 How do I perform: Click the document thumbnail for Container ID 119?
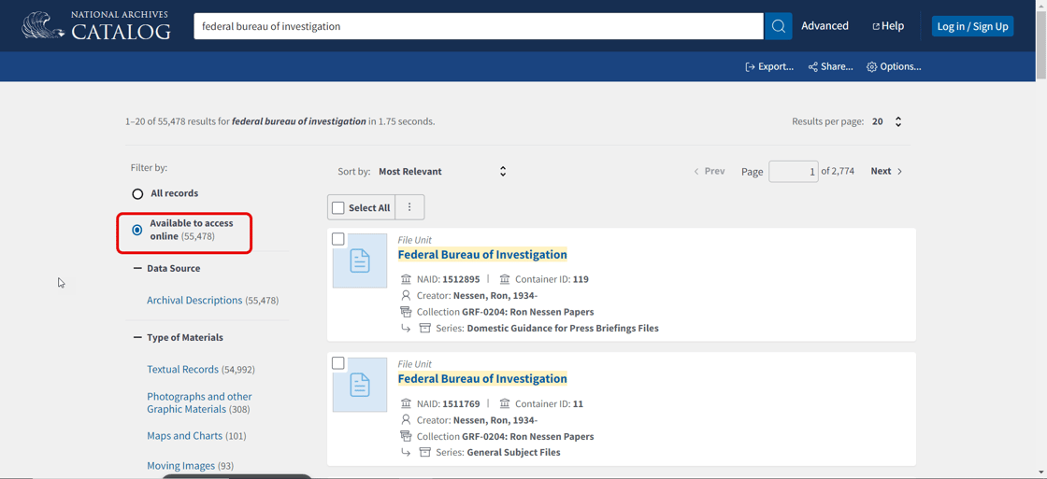(x=360, y=261)
